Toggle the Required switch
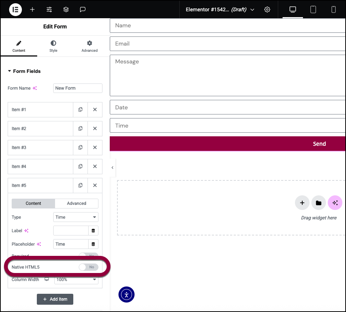 (x=89, y=256)
